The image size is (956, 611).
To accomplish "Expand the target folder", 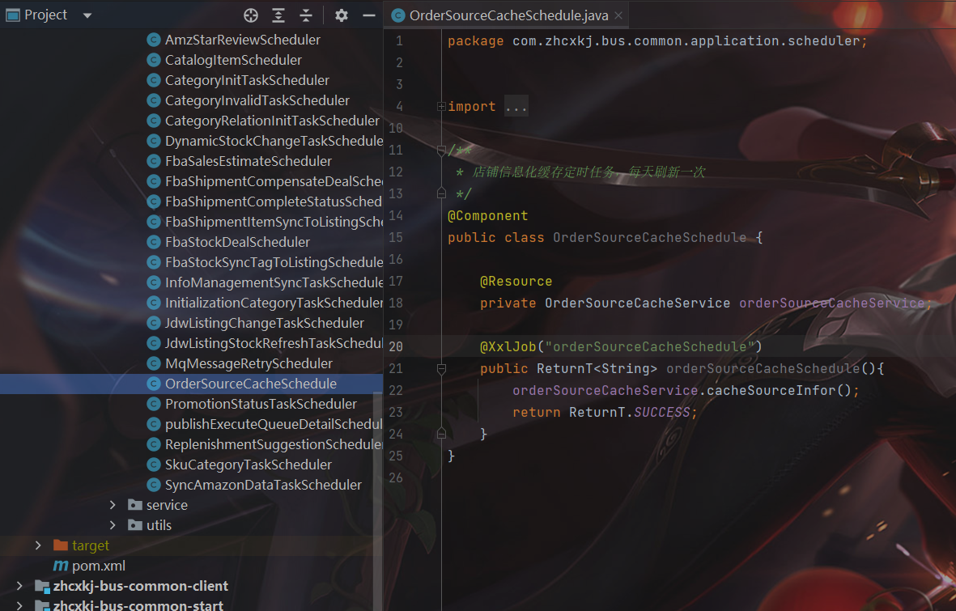I will 38,545.
